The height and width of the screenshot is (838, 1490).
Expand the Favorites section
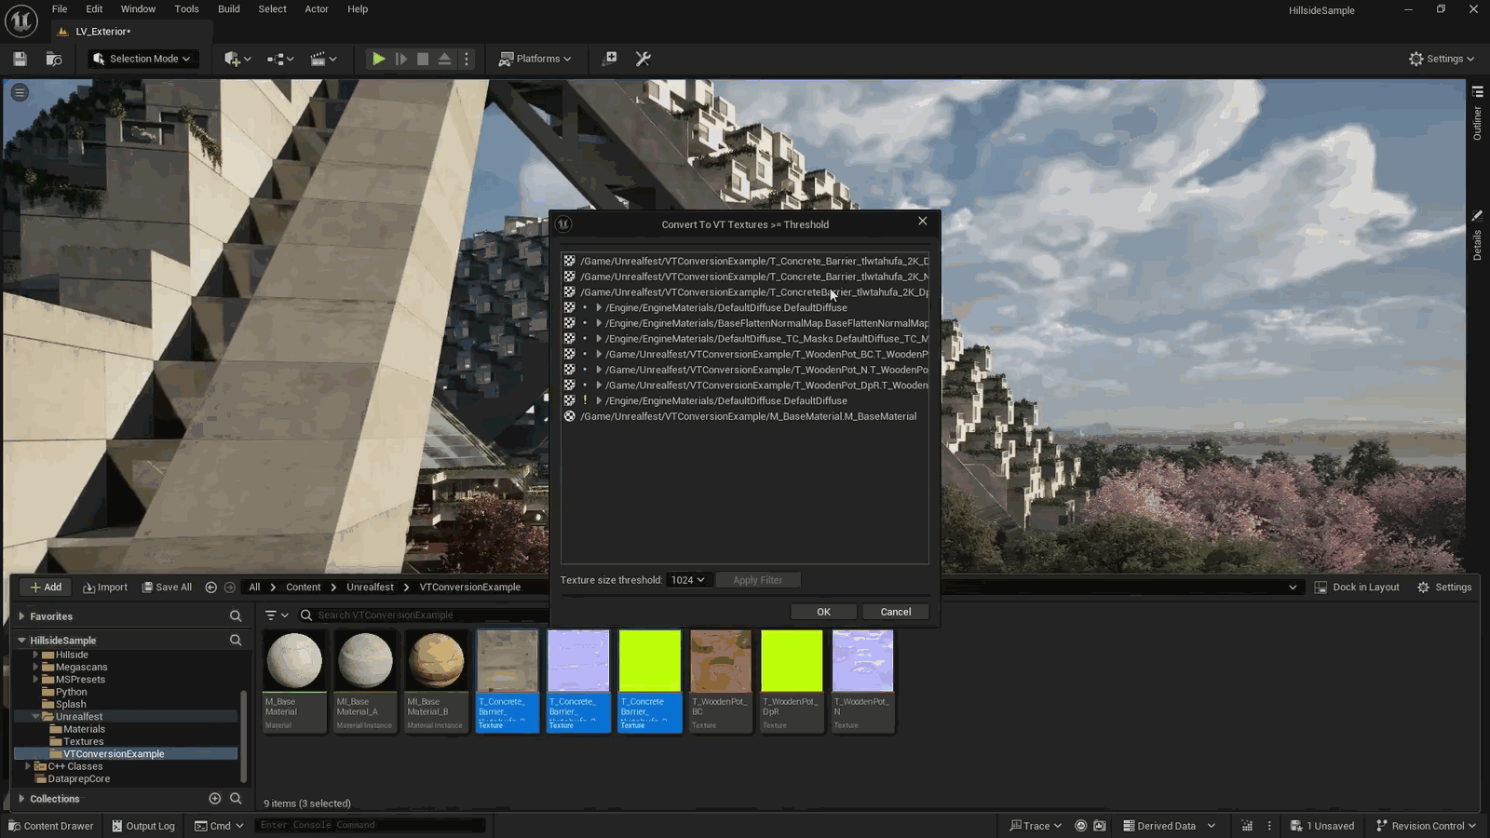click(x=21, y=616)
